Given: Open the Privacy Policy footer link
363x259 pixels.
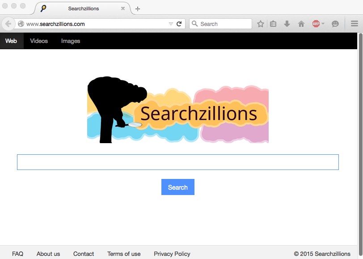Looking at the screenshot, I should (x=172, y=254).
